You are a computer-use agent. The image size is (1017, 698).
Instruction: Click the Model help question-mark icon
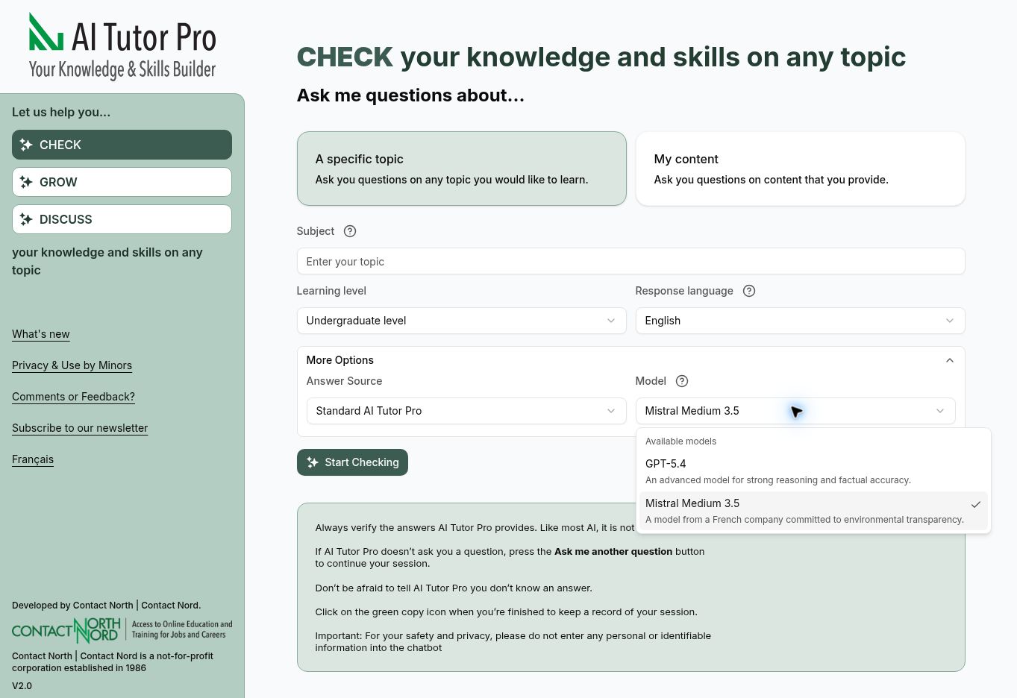682,381
